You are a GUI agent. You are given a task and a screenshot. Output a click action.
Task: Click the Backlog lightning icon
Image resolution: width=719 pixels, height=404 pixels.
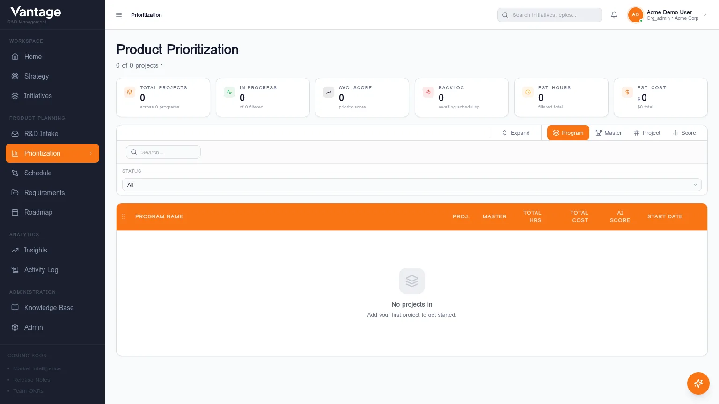coord(428,92)
